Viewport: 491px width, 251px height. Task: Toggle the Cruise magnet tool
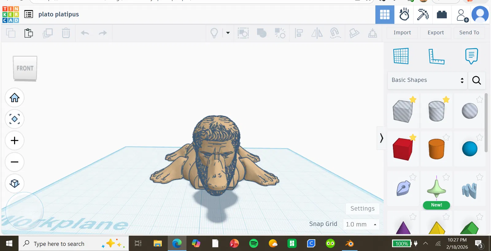coord(335,33)
